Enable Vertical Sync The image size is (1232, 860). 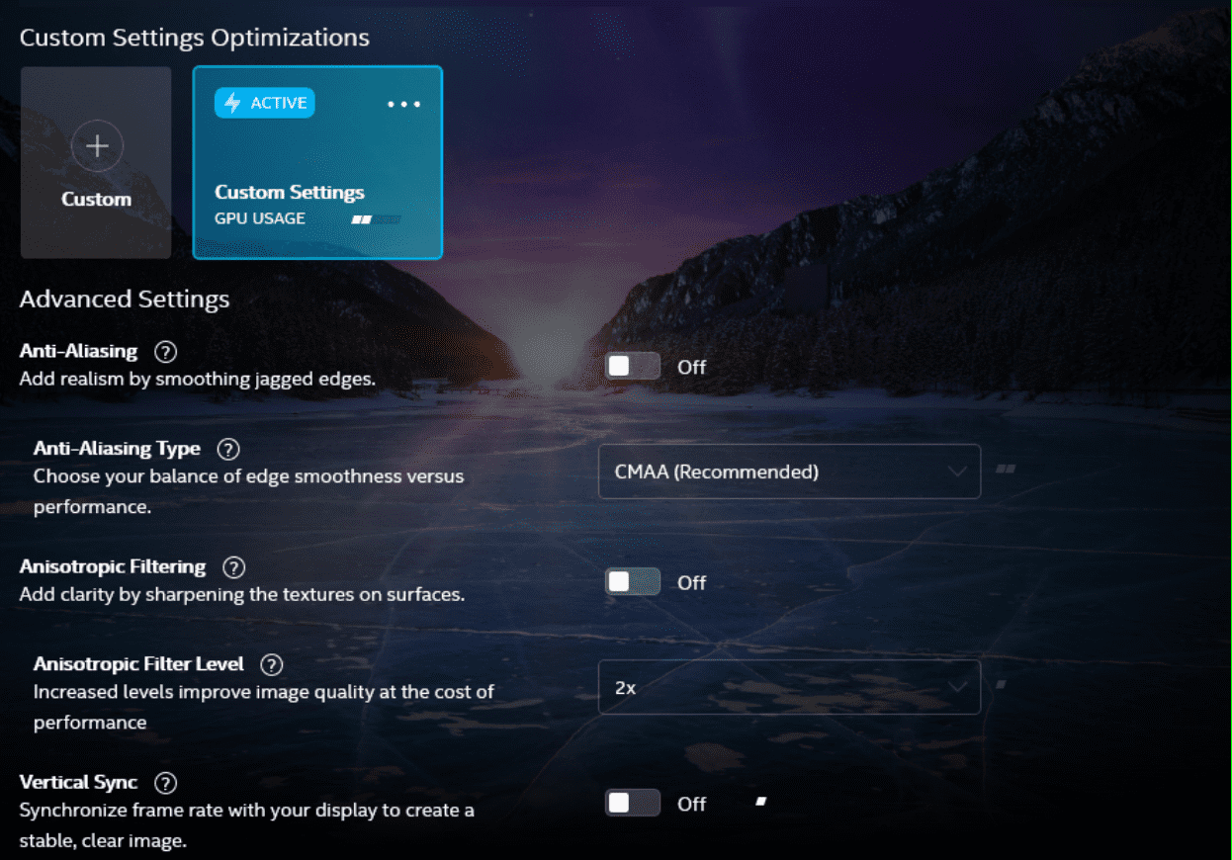pos(633,803)
